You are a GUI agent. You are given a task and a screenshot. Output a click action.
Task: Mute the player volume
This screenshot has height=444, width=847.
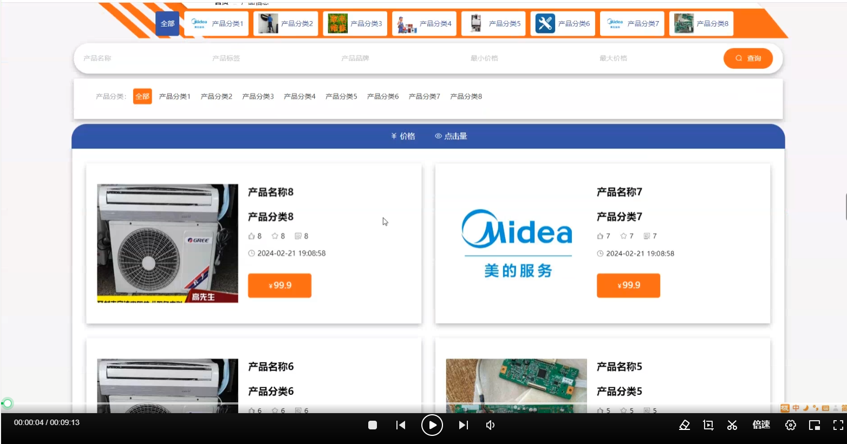(x=491, y=425)
